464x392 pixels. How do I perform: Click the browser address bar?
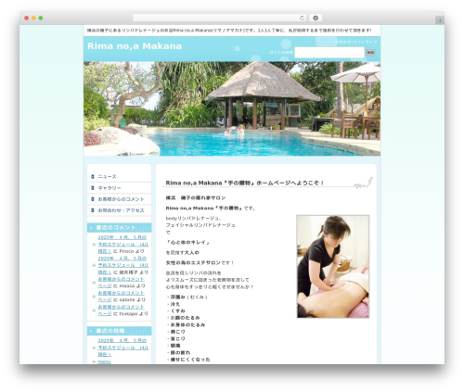click(x=220, y=19)
